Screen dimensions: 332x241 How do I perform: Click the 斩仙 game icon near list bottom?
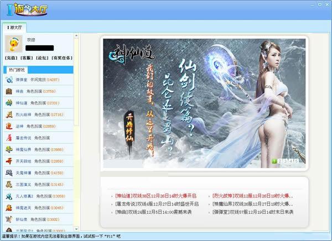click(x=9, y=219)
